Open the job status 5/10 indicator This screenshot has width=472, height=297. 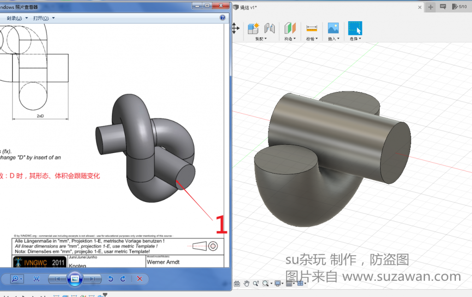click(459, 6)
